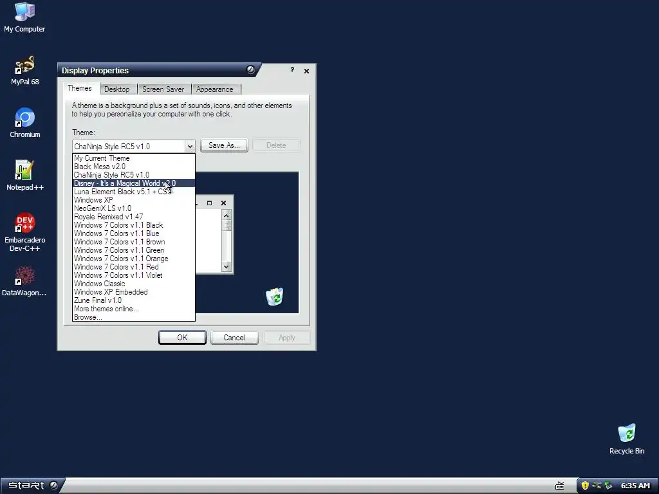
Task: Click the Start button on the taskbar
Action: [32, 486]
